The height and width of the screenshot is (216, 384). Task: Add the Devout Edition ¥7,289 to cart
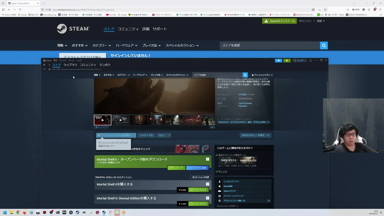(198, 204)
